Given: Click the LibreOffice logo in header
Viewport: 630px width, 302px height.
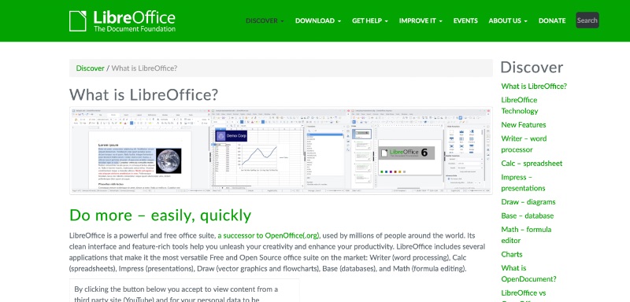Looking at the screenshot, I should tap(122, 21).
